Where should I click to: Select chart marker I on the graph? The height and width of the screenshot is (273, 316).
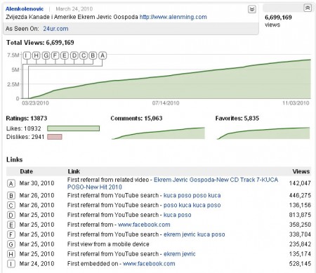pyautogui.click(x=27, y=55)
